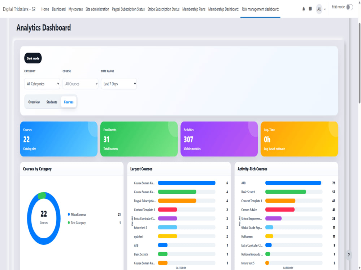Open the All Courses dropdown
Viewport: 361px width, 270px height.
click(81, 84)
